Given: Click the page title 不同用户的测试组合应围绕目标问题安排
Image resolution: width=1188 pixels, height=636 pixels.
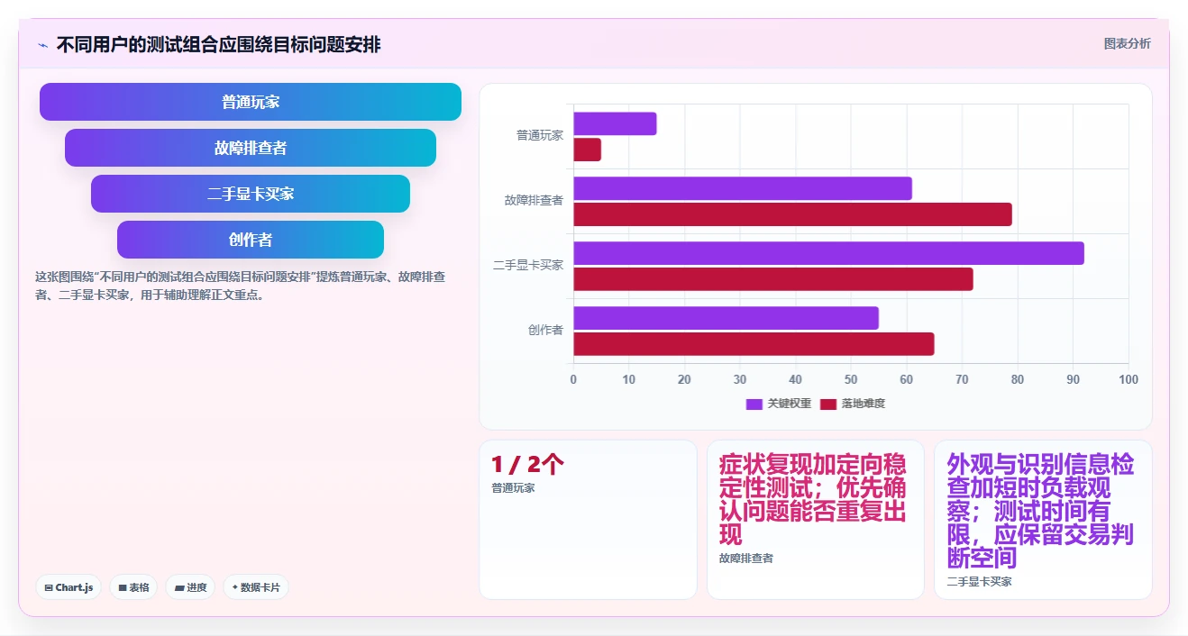Looking at the screenshot, I should (x=218, y=44).
